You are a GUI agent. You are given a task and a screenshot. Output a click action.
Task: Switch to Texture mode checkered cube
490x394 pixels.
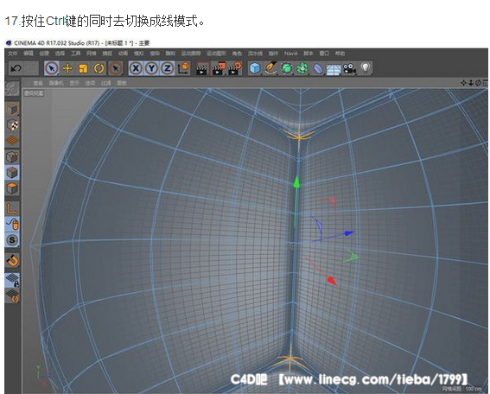tap(12, 125)
